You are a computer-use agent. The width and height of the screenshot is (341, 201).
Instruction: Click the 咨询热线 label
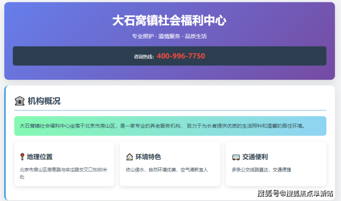click(x=144, y=57)
